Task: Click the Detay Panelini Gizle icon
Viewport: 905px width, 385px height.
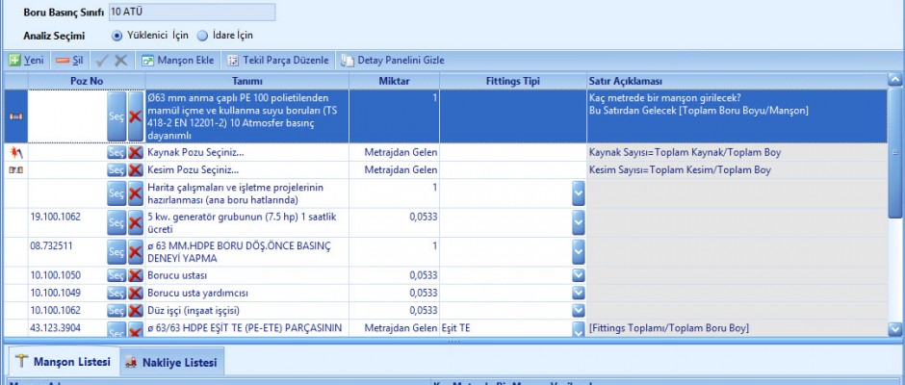Action: point(348,60)
